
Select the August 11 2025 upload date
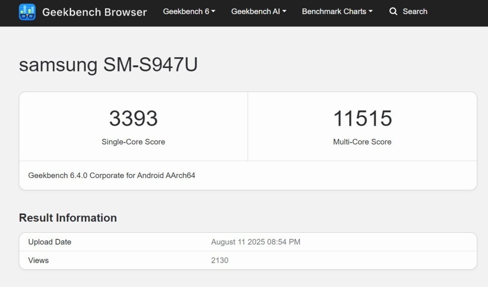[256, 242]
